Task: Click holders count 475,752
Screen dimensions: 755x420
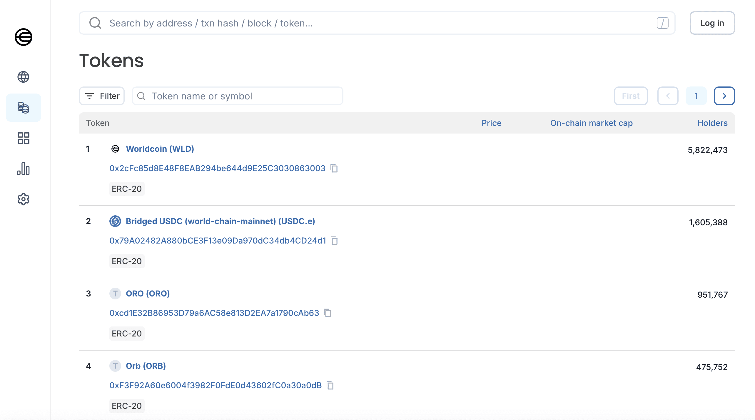Action: 712,367
